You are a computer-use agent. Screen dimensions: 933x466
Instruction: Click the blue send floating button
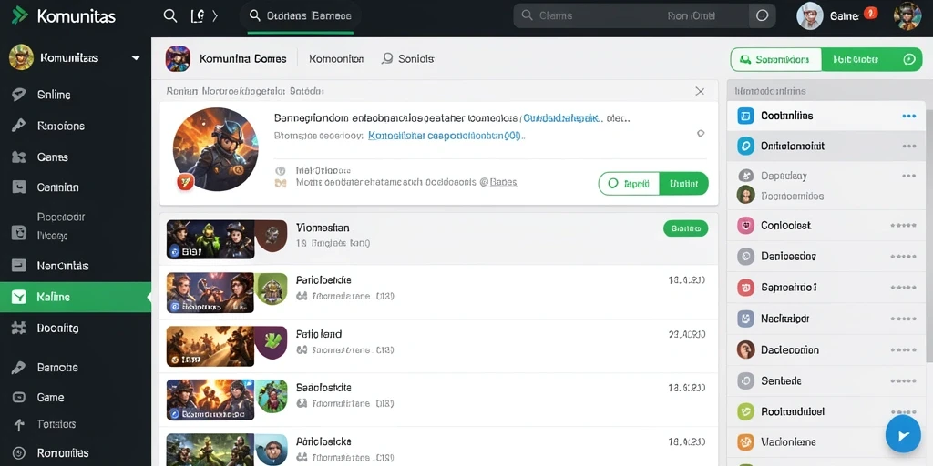click(903, 435)
